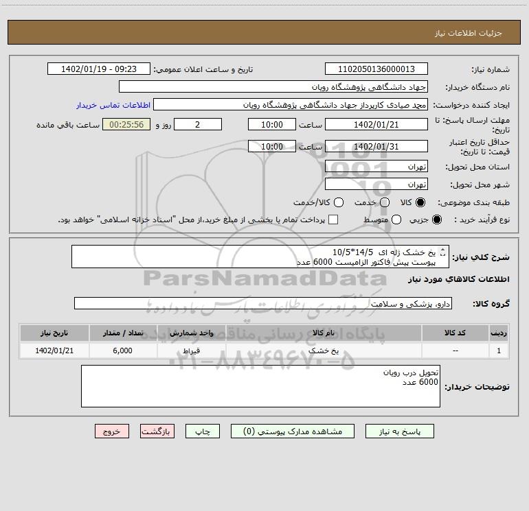Screen dimensions: 529x511
Task: Click the جزئیات اطلاعات نیاز header title
Action: point(469,33)
